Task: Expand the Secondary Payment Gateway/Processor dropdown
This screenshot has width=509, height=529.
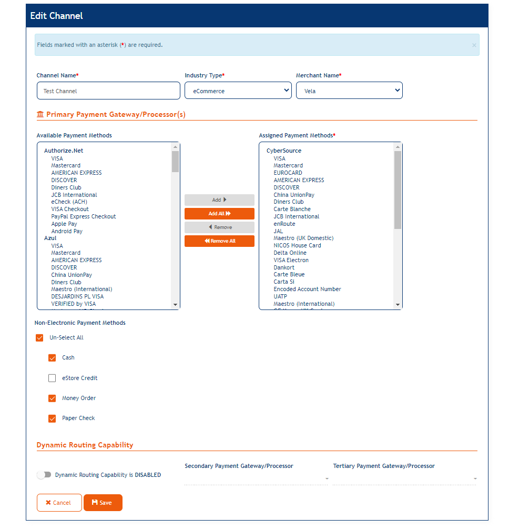Action: (256, 478)
